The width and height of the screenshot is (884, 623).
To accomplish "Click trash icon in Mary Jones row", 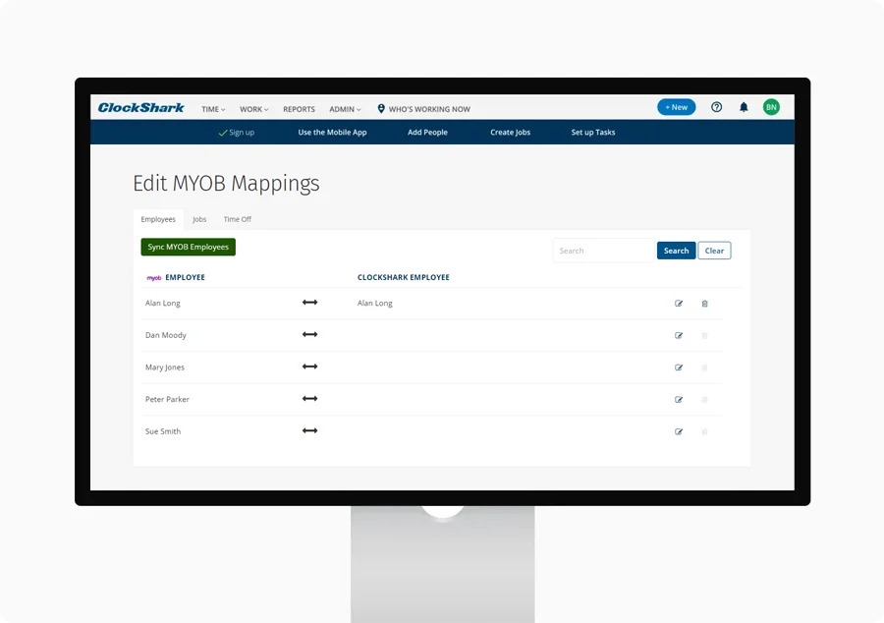I will tap(704, 368).
